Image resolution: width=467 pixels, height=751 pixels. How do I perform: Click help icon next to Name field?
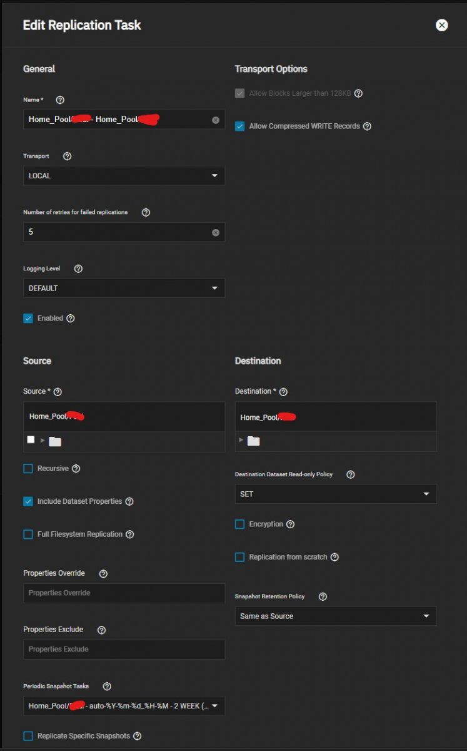(60, 100)
